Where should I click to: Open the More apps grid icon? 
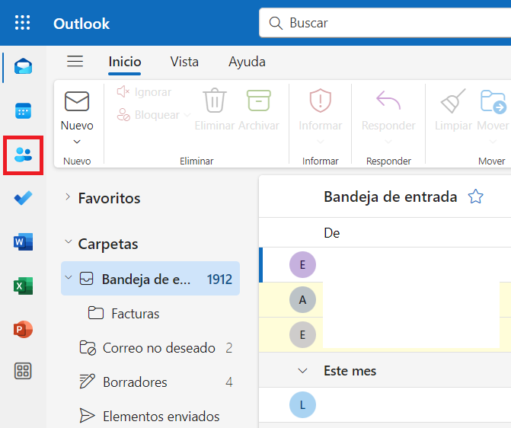click(23, 372)
